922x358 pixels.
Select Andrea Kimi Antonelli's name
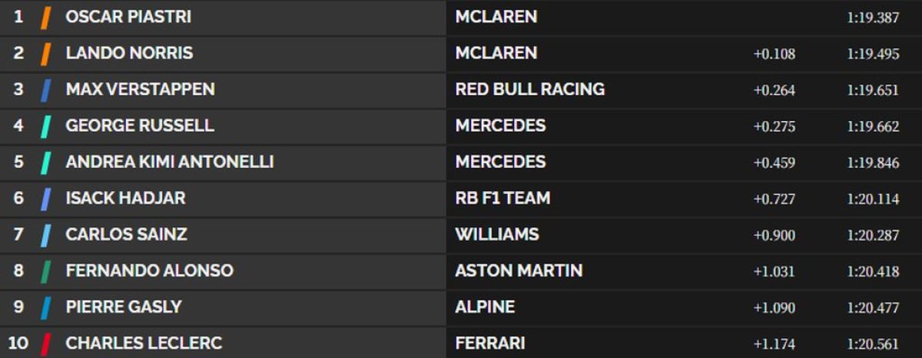point(170,163)
